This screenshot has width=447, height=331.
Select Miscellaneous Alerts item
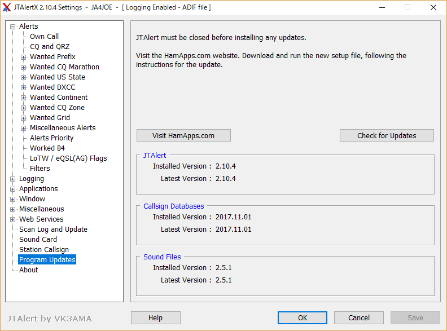click(x=63, y=128)
